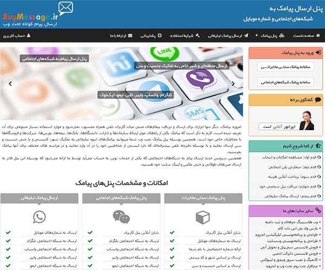Click the chain link icon beside سایر سایت‌های ما

click(x=318, y=210)
